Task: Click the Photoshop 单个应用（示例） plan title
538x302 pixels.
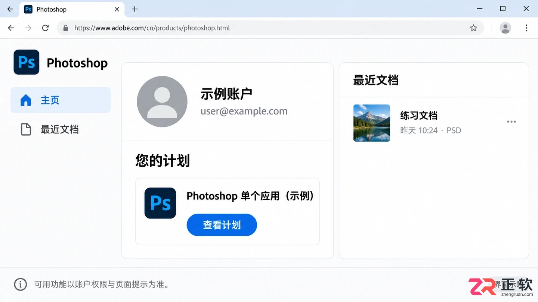Action: point(250,196)
